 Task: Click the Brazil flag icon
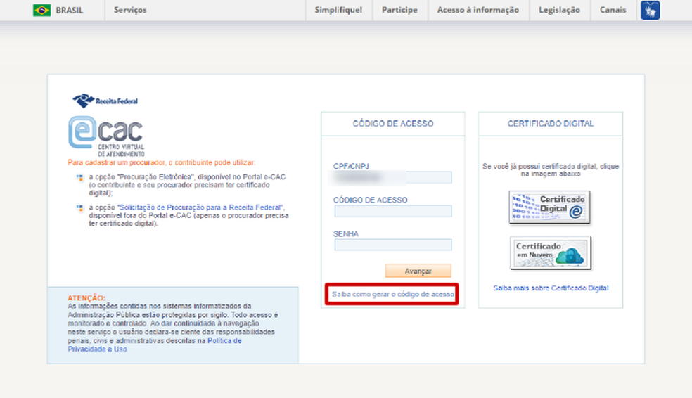click(41, 11)
